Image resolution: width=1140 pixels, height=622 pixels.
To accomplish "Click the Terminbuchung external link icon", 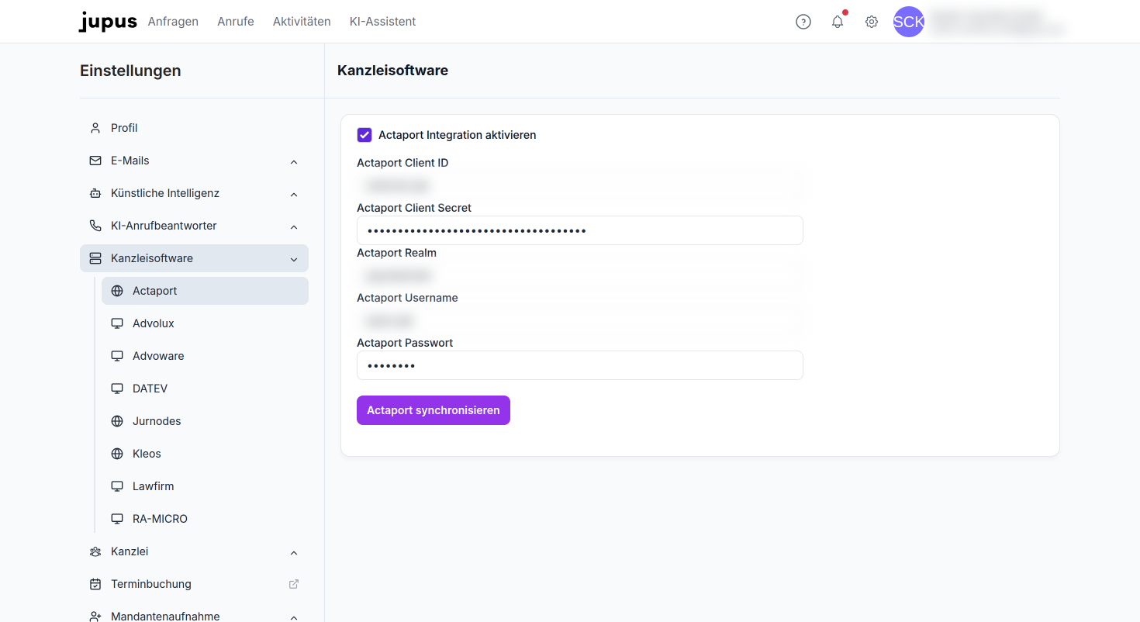I will coord(294,584).
